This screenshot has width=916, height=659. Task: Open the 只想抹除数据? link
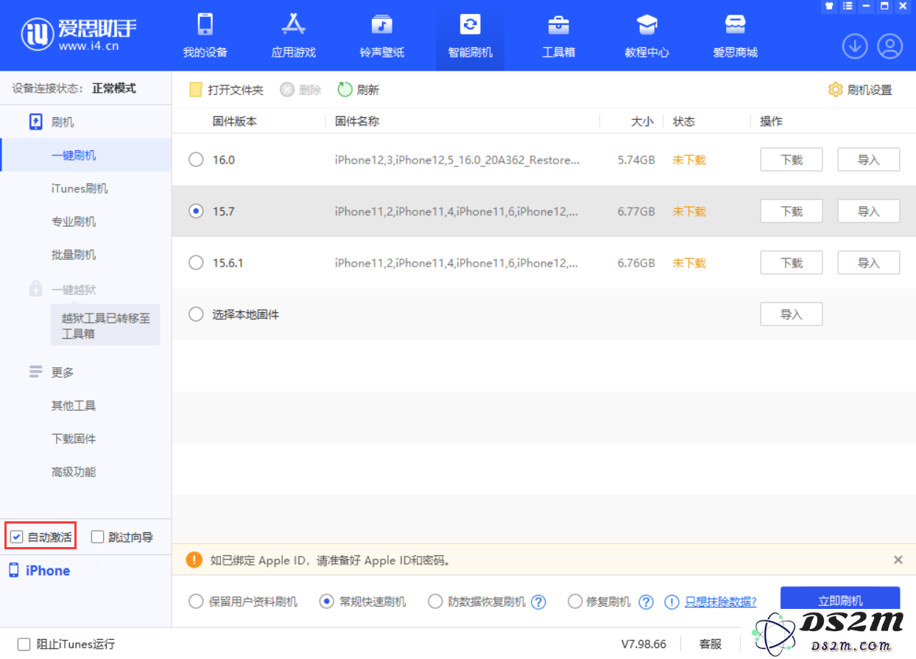[721, 602]
